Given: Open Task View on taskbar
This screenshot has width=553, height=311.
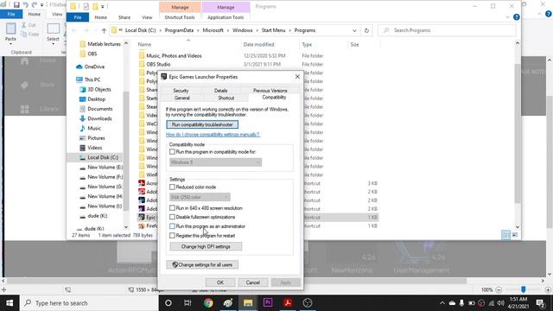Looking at the screenshot, I should tap(188, 303).
